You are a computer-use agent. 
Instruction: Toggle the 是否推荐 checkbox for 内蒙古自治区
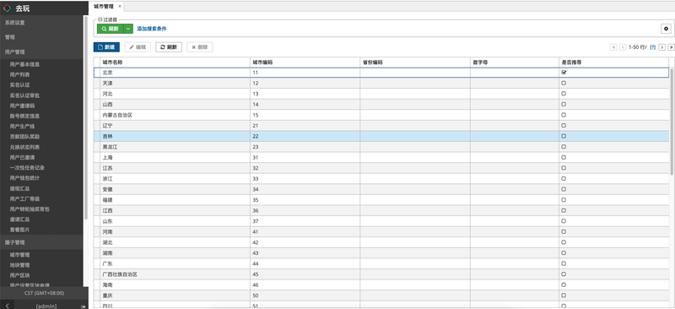click(564, 115)
